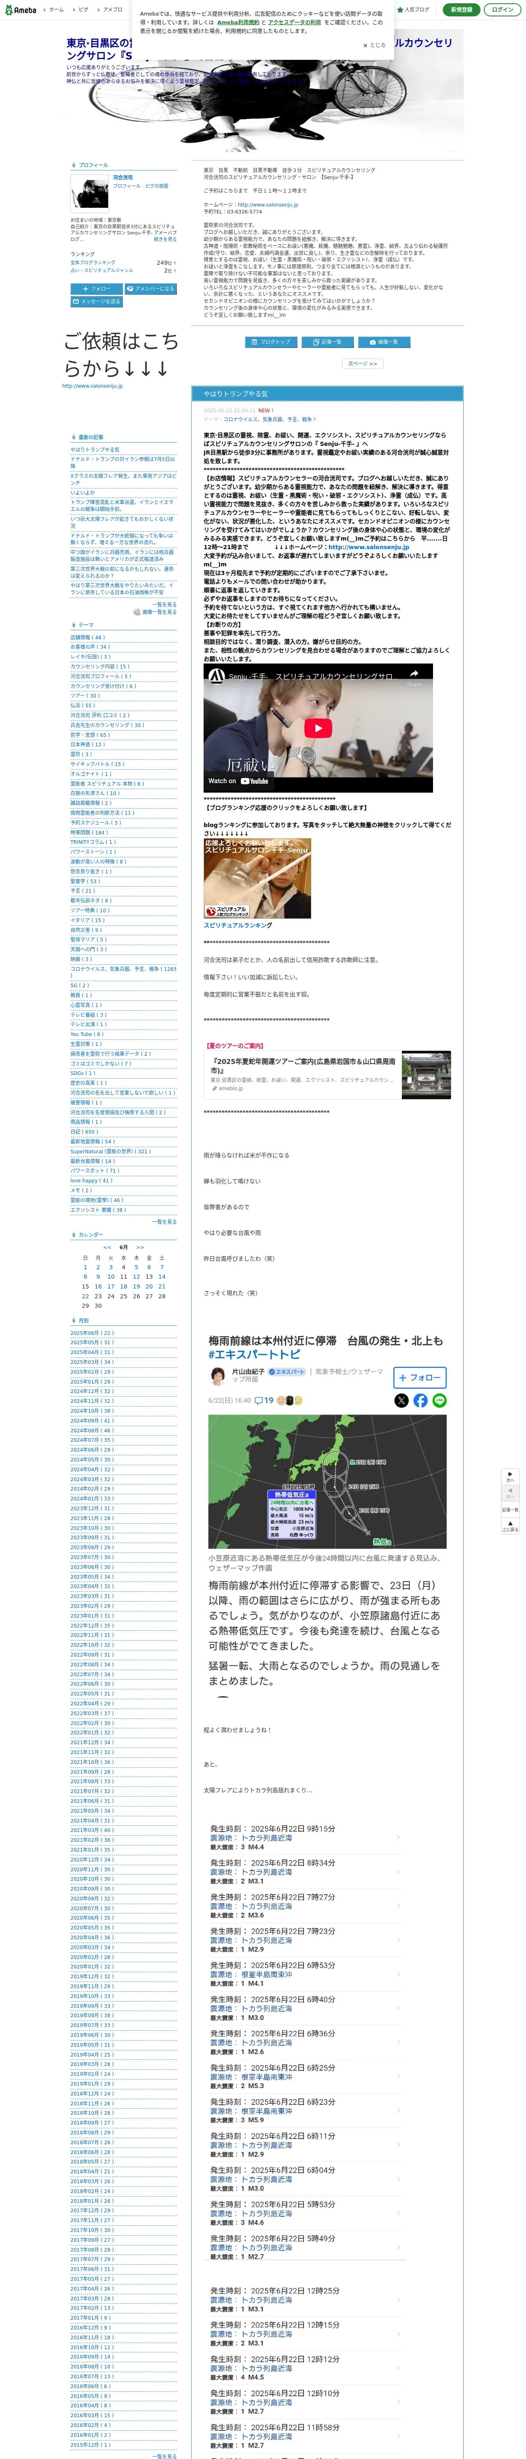Open the You Tube ( 6 ) theme category
Viewport: 526px width, 2459px height.
point(87,1034)
